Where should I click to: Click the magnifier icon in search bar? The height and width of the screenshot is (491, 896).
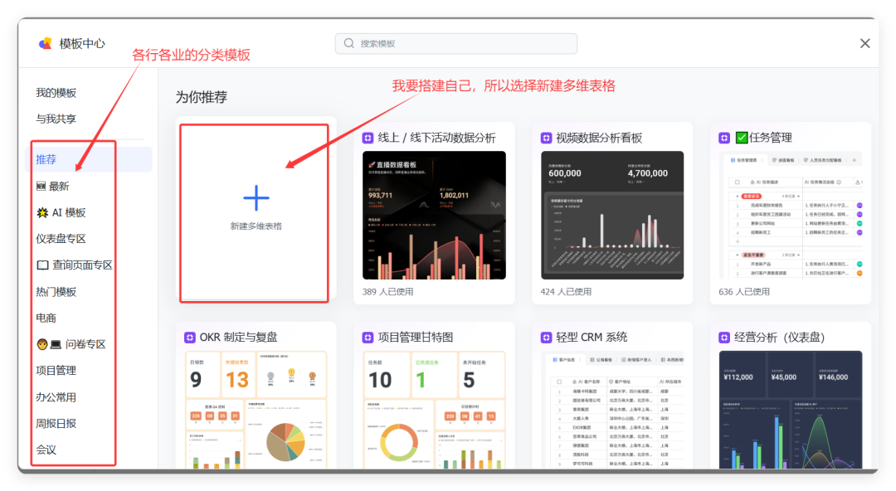(348, 43)
